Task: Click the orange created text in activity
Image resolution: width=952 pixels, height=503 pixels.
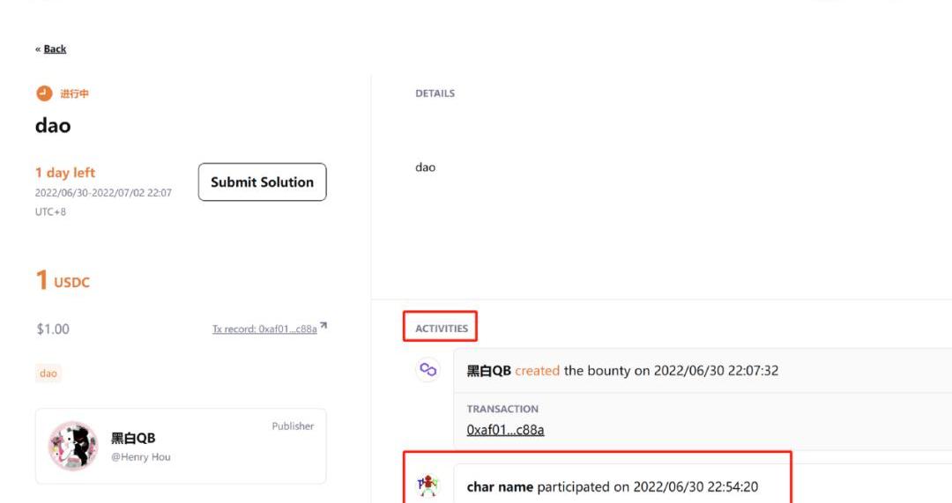Action: pyautogui.click(x=537, y=371)
